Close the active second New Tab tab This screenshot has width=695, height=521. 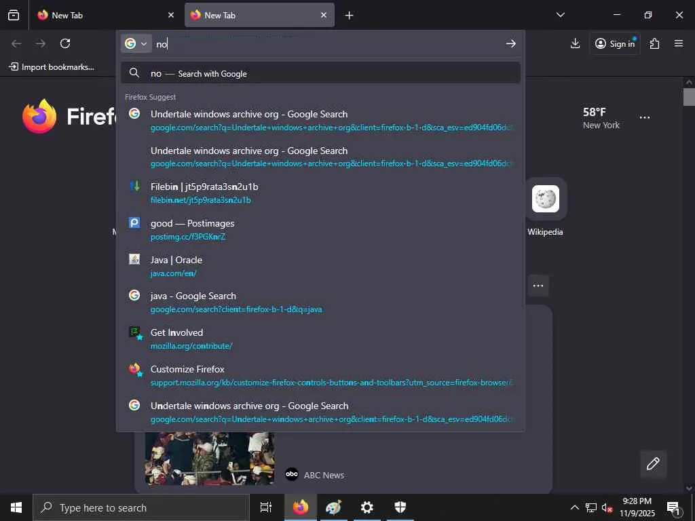click(x=324, y=15)
